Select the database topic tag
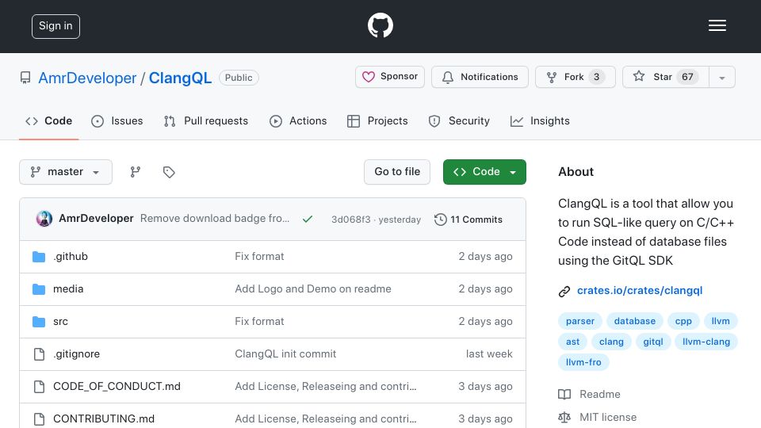The height and width of the screenshot is (428, 761). coord(635,321)
